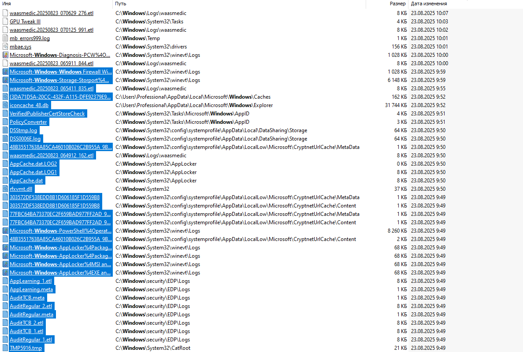Click the PolicyConverter file icon
Screen dimensions: 523x352
pyautogui.click(x=5, y=122)
